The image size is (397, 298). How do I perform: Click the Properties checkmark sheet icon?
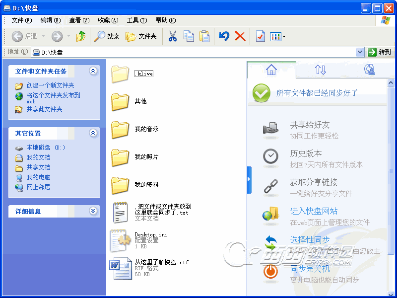coord(260,36)
